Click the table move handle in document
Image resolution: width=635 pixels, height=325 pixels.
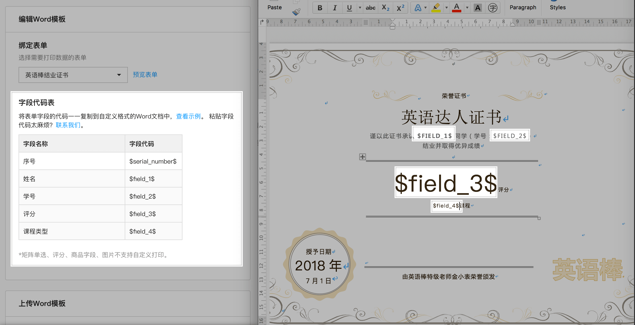pos(362,157)
